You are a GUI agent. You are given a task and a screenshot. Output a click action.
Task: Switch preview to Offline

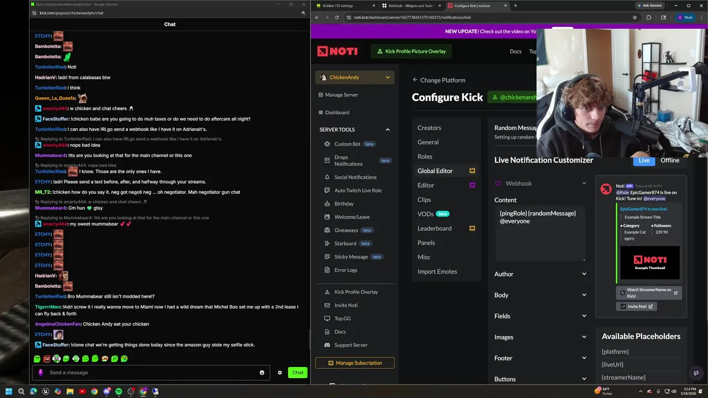pos(670,160)
